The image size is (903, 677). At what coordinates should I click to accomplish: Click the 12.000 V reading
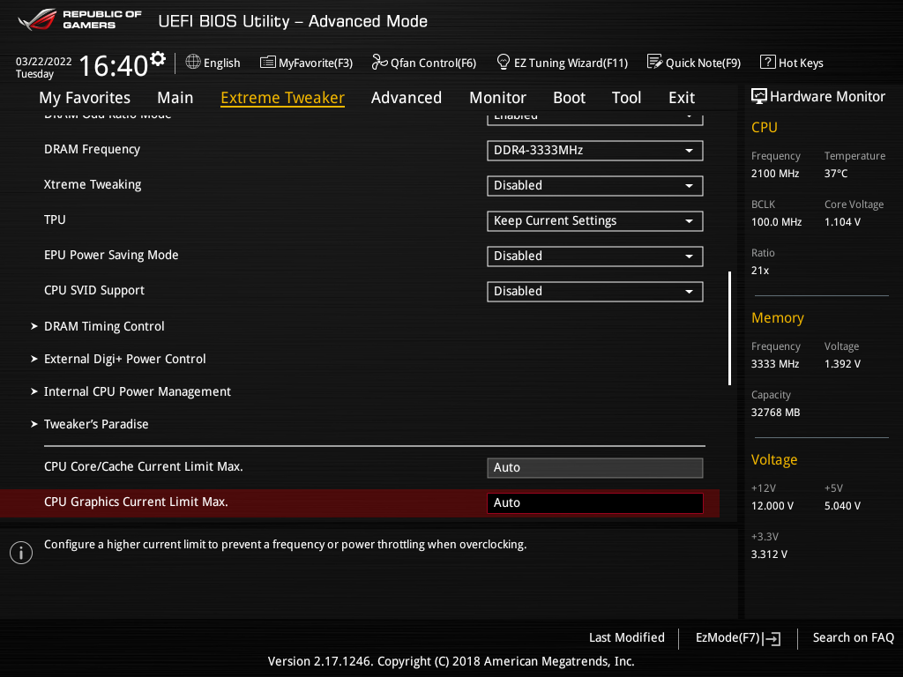point(772,506)
